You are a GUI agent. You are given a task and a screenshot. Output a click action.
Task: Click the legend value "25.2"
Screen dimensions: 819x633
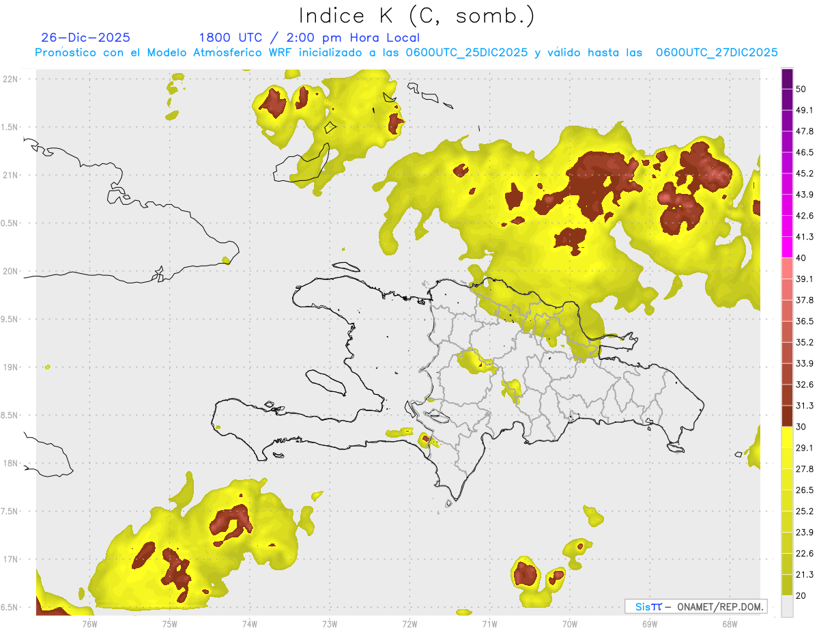[x=805, y=511]
